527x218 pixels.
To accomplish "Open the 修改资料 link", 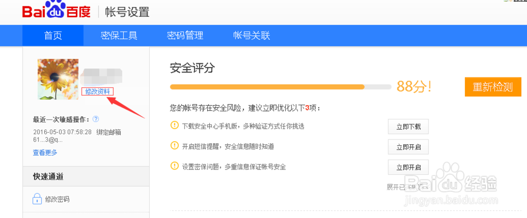I will (97, 92).
